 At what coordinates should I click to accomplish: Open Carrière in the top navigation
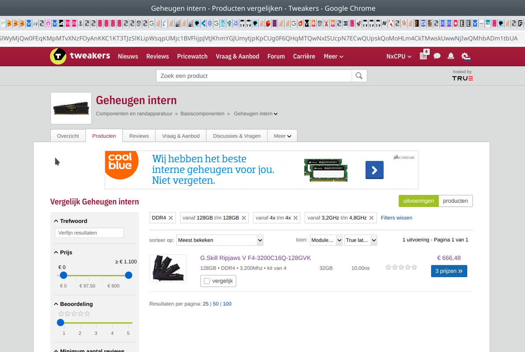304,56
